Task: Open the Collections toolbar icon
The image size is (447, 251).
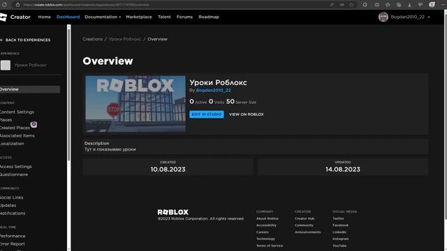Action: [399, 5]
